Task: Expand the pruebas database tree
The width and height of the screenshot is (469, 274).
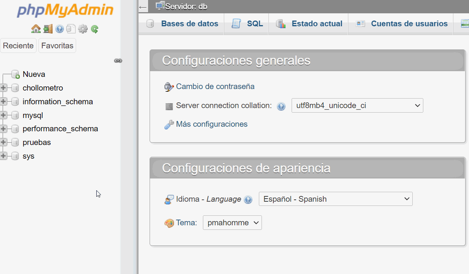Action: click(3, 142)
